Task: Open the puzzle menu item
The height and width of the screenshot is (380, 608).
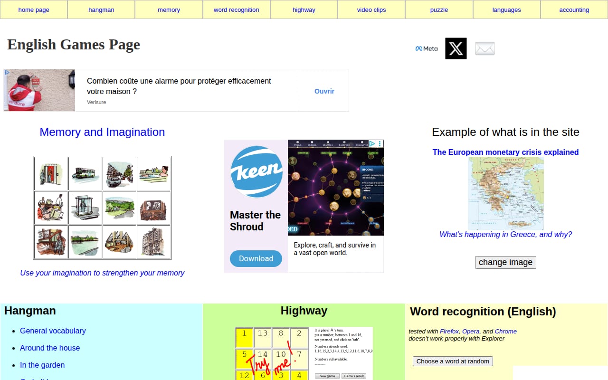Action: pyautogui.click(x=439, y=9)
